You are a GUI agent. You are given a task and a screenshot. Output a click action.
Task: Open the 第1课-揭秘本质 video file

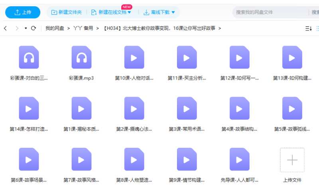(81, 108)
